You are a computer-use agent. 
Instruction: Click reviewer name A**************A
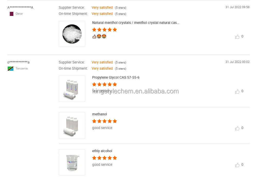[x=20, y=7]
